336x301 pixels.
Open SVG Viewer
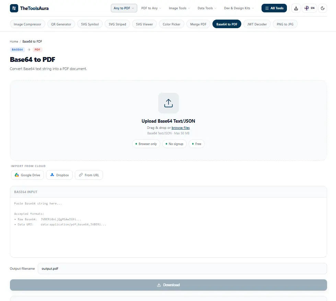(144, 24)
